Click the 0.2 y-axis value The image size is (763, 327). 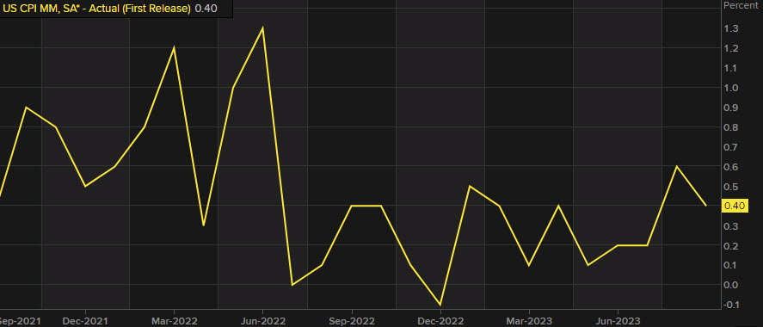[x=731, y=246]
